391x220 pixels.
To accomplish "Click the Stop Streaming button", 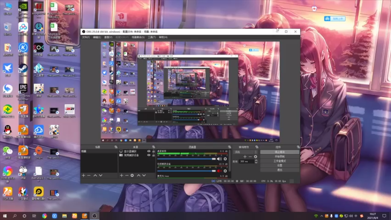I will point(280,152).
